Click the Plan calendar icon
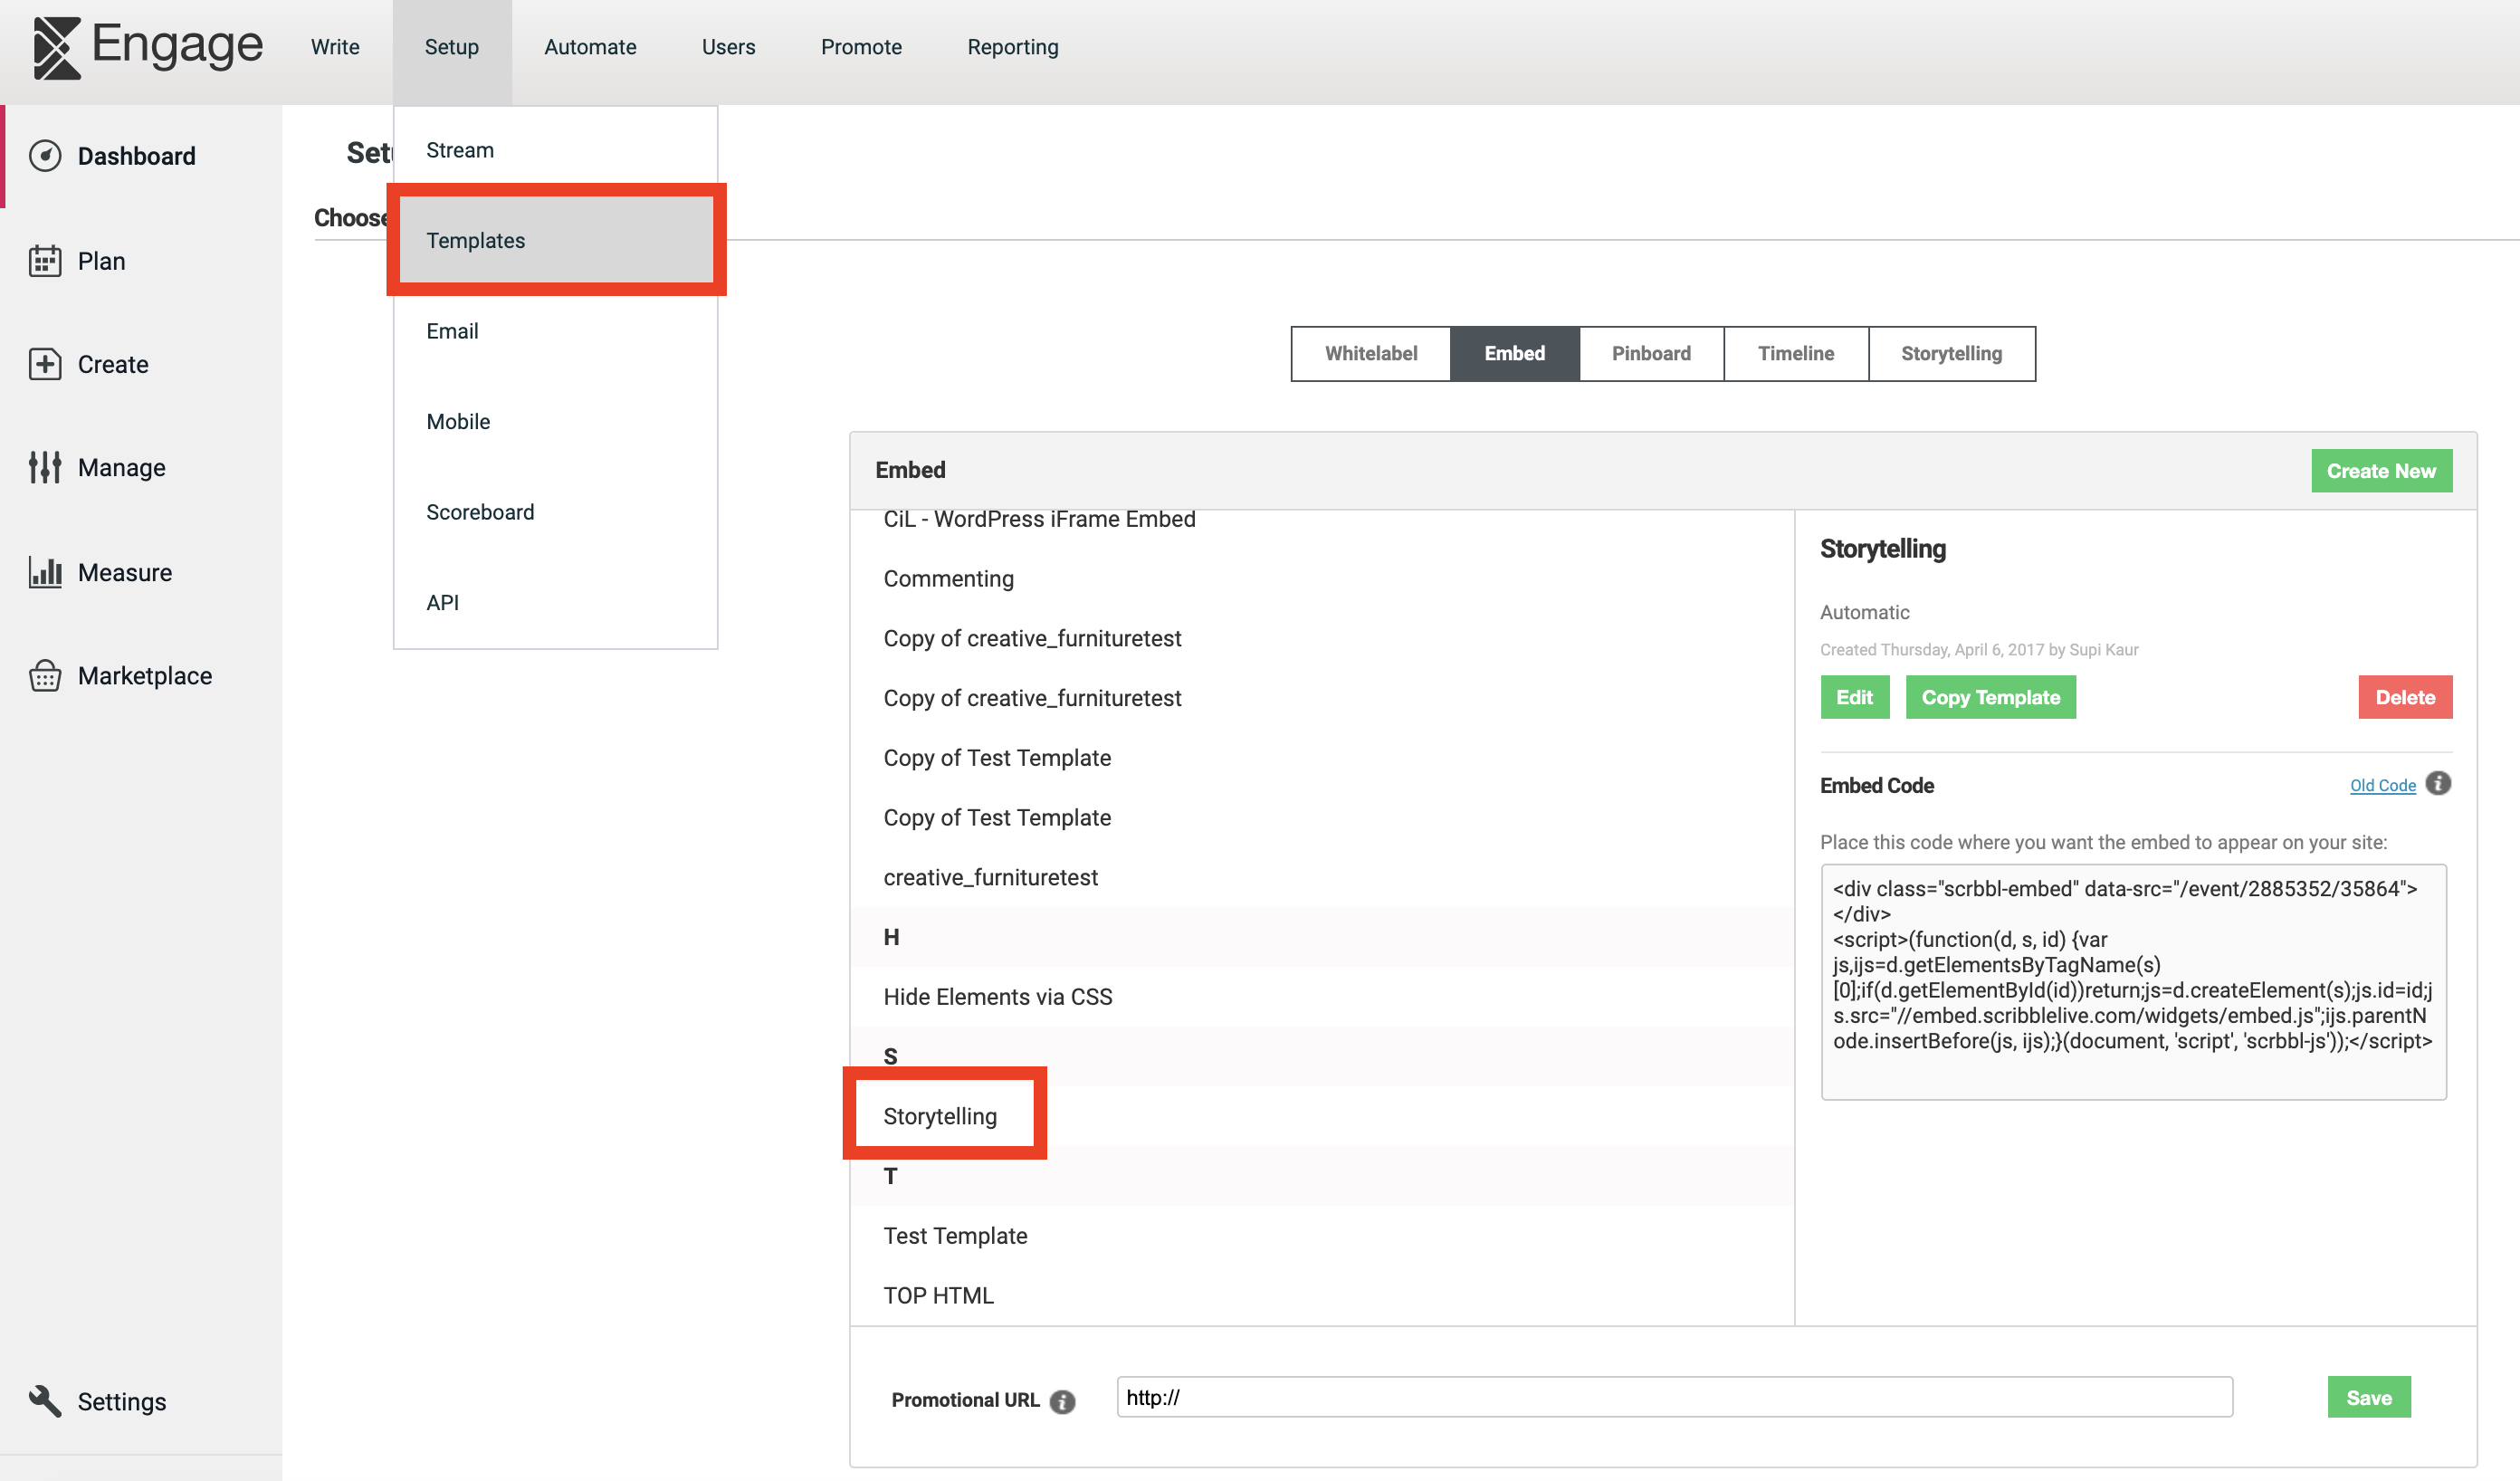 point(45,261)
